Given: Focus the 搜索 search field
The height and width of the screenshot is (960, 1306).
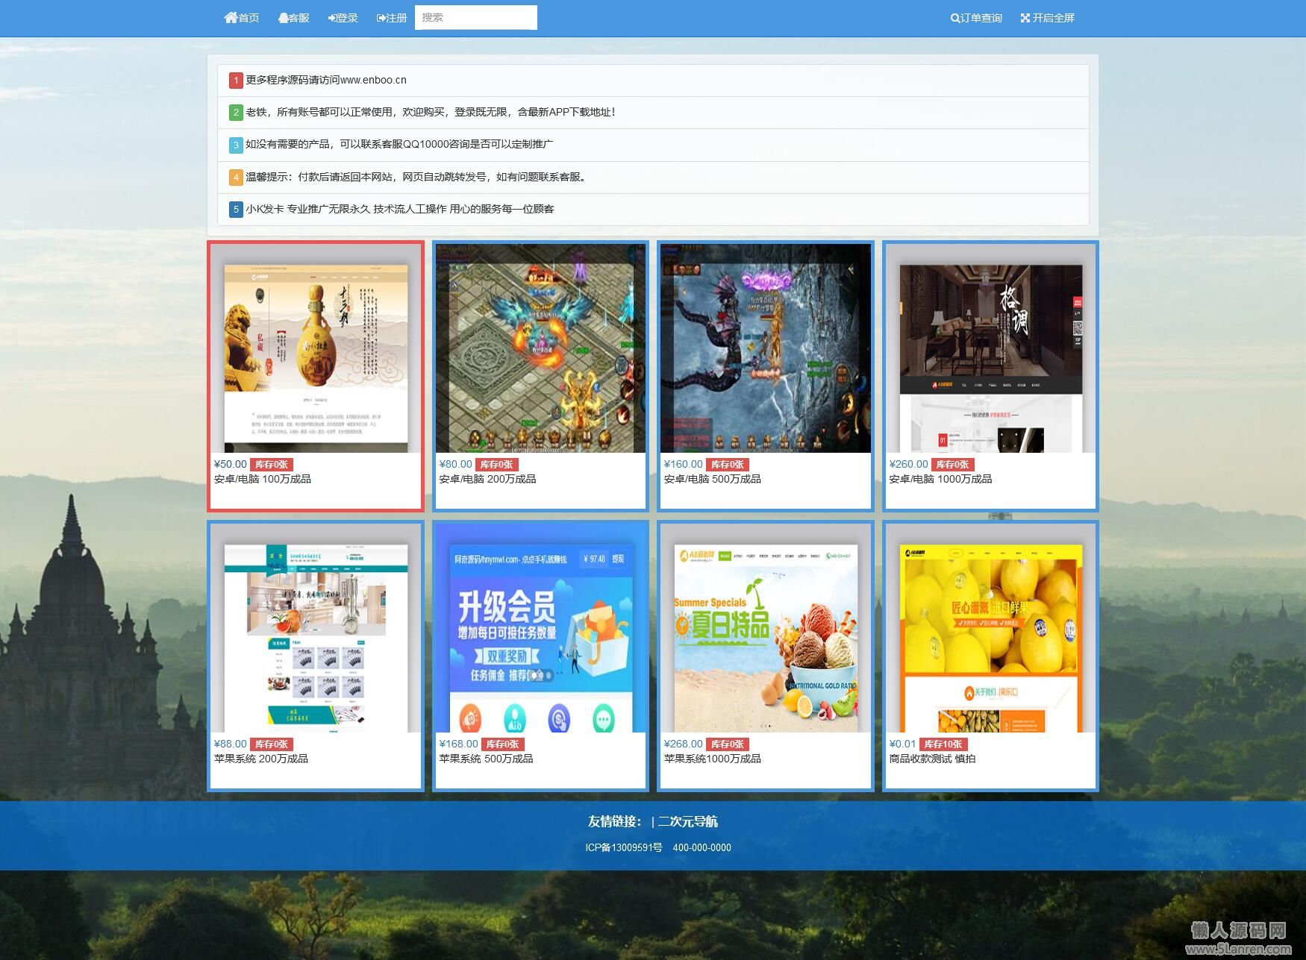Looking at the screenshot, I should click(x=476, y=17).
